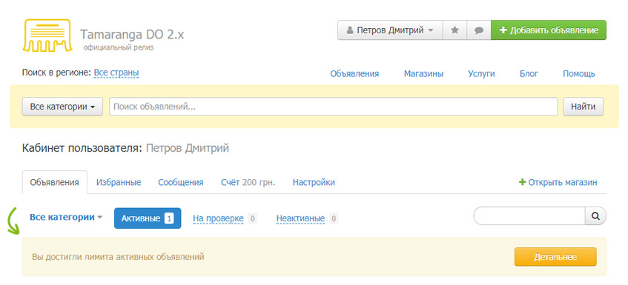Show the На проверке listings
Viewport: 628px width, 285px height.
click(x=218, y=218)
